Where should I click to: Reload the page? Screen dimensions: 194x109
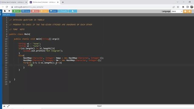7,7
